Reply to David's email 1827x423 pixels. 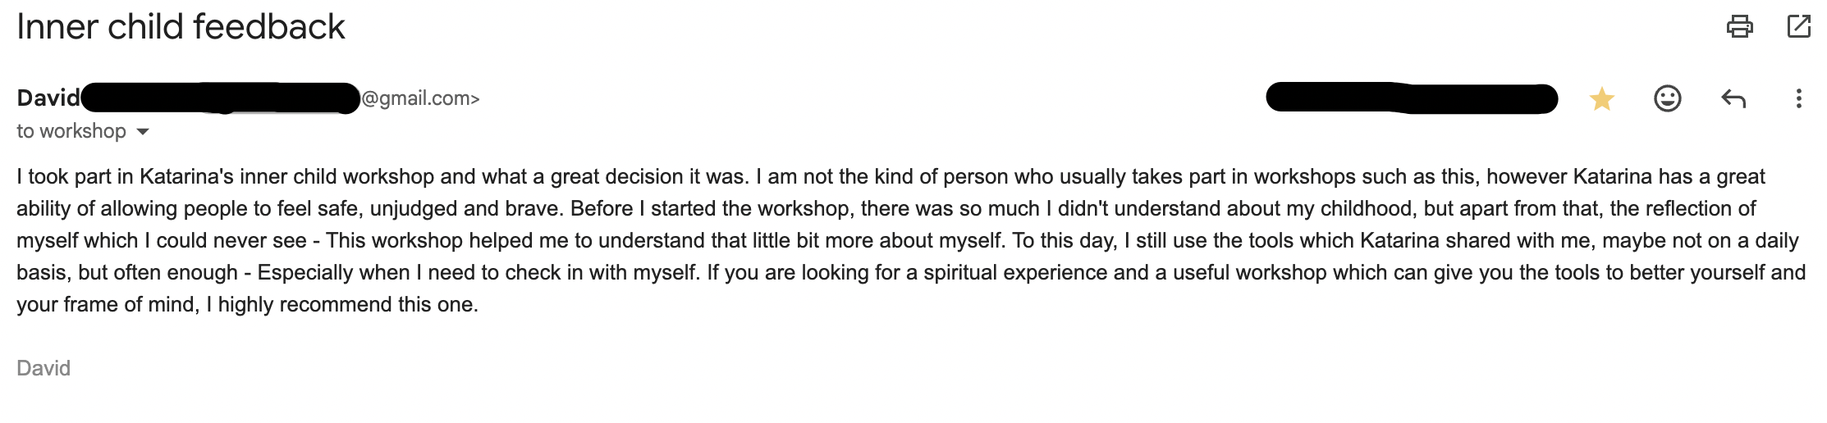(1733, 99)
